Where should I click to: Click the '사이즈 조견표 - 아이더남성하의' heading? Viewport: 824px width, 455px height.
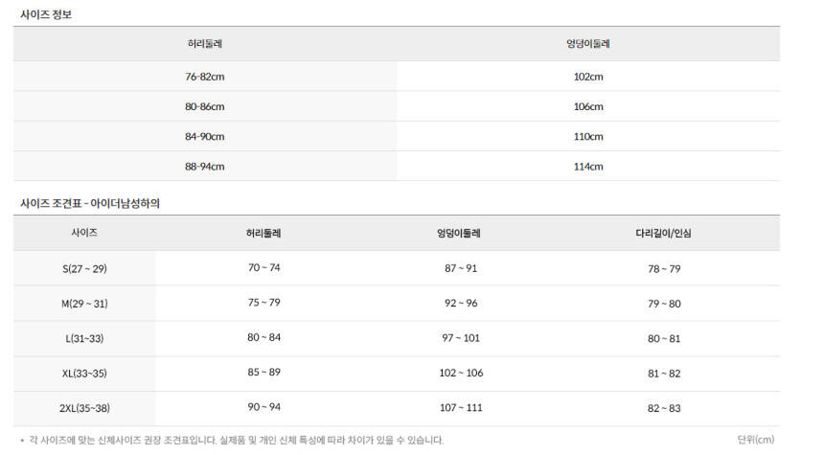(x=90, y=203)
